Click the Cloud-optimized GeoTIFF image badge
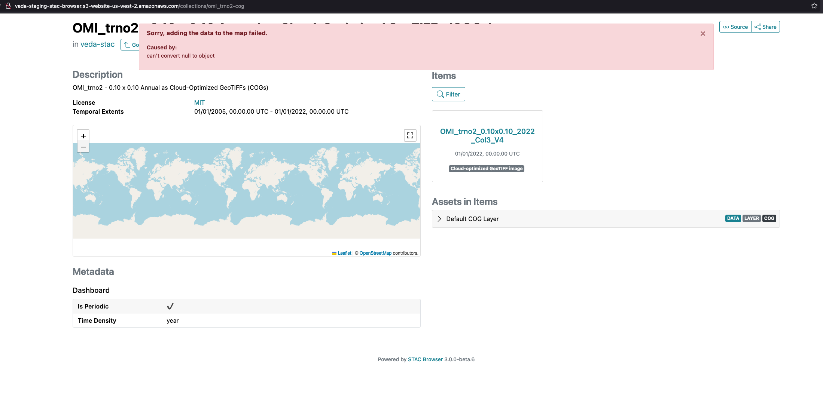823x405 pixels. click(487, 169)
